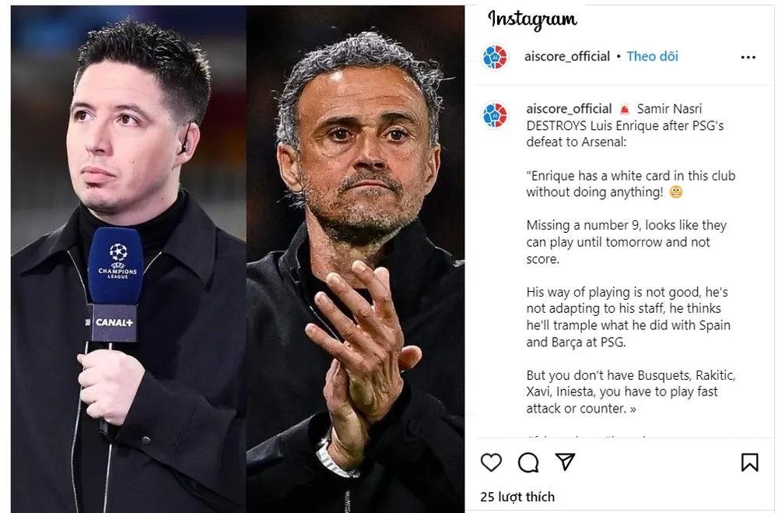Click the aiscore_official avatar in post header
The height and width of the screenshot is (513, 778).
[x=495, y=57]
